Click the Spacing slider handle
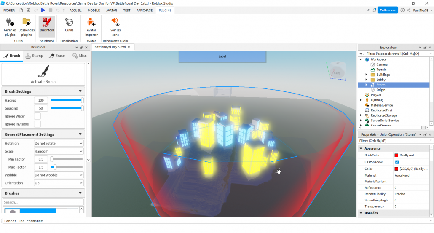434x233 pixels. pyautogui.click(x=82, y=108)
